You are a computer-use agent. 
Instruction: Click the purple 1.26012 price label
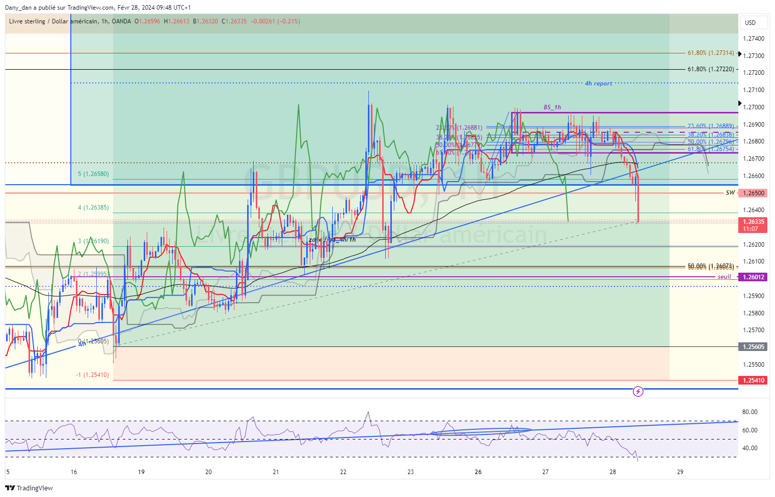754,277
